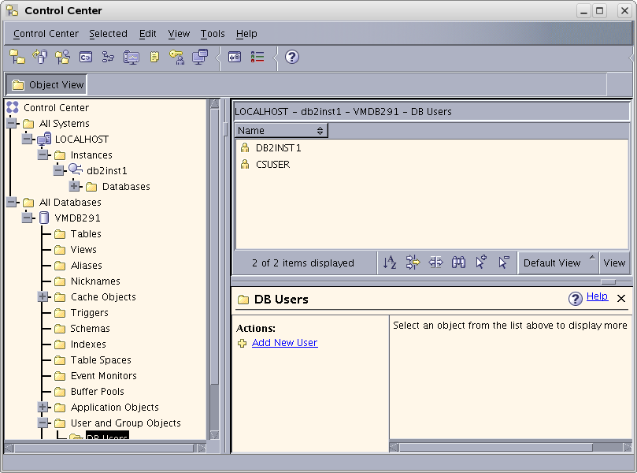637x473 pixels.
Task: Collapse the All Databases node
Action: point(11,202)
